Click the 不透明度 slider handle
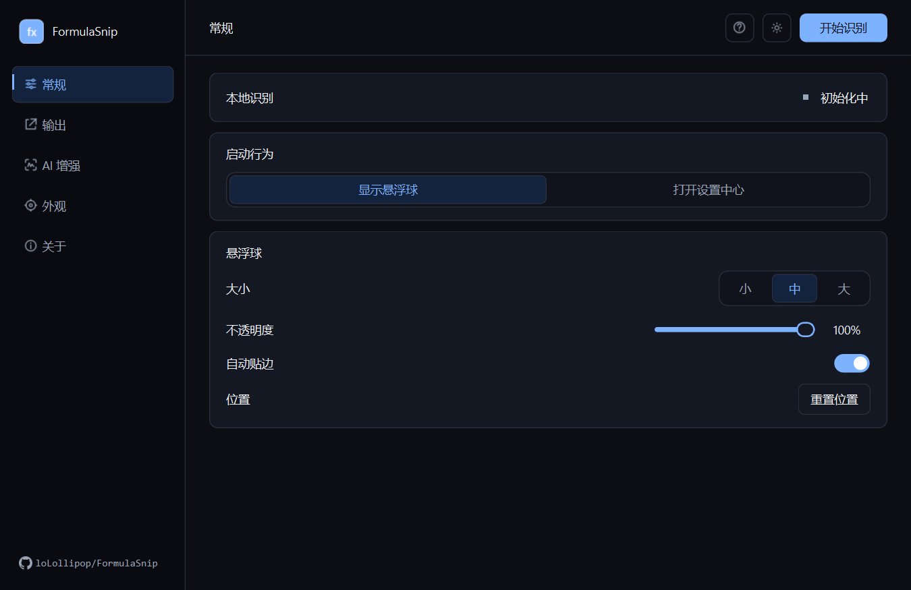Screen dimensions: 911x590 [x=806, y=330]
